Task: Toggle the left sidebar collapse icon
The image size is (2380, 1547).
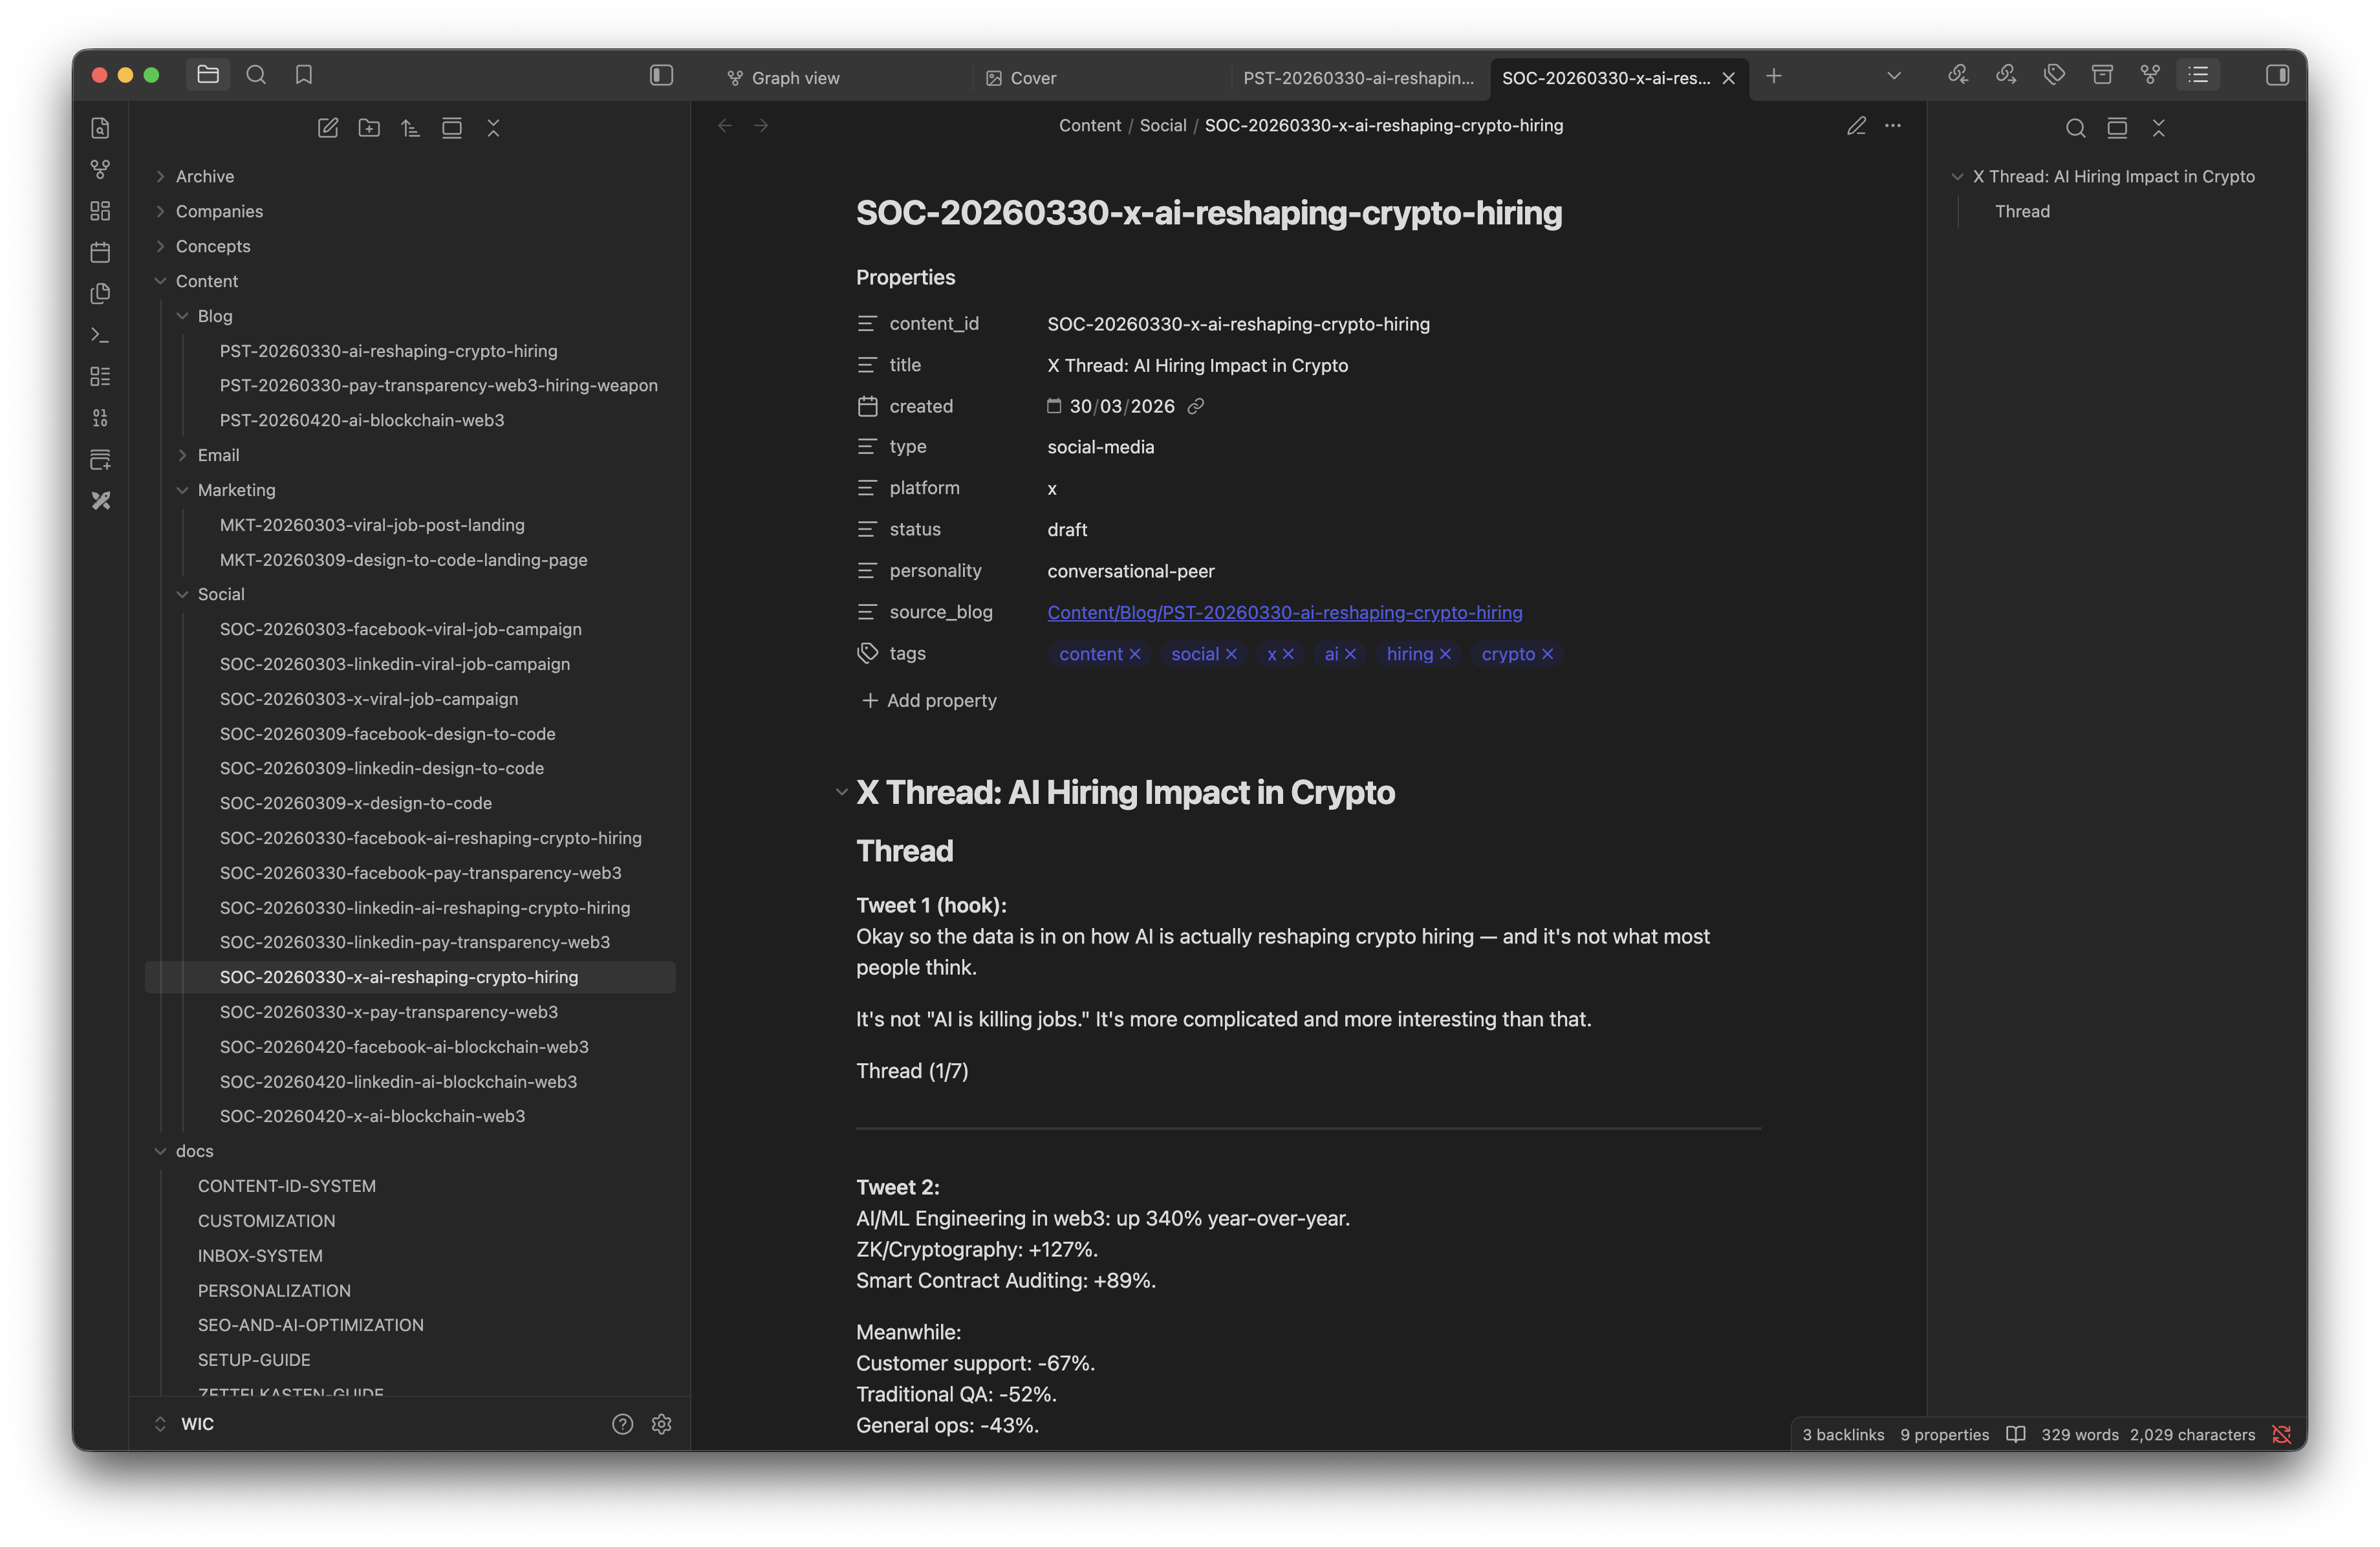Action: pos(661,75)
